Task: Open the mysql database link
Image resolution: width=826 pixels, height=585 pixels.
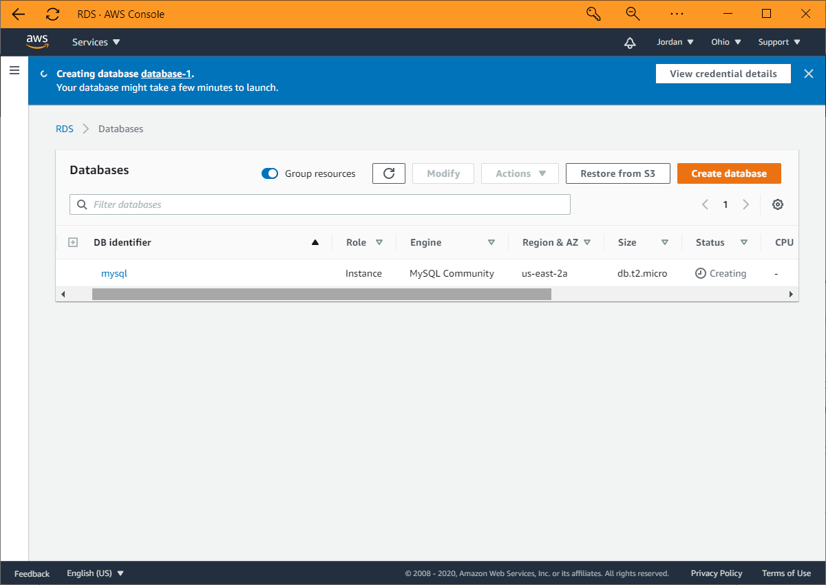Action: pyautogui.click(x=114, y=273)
